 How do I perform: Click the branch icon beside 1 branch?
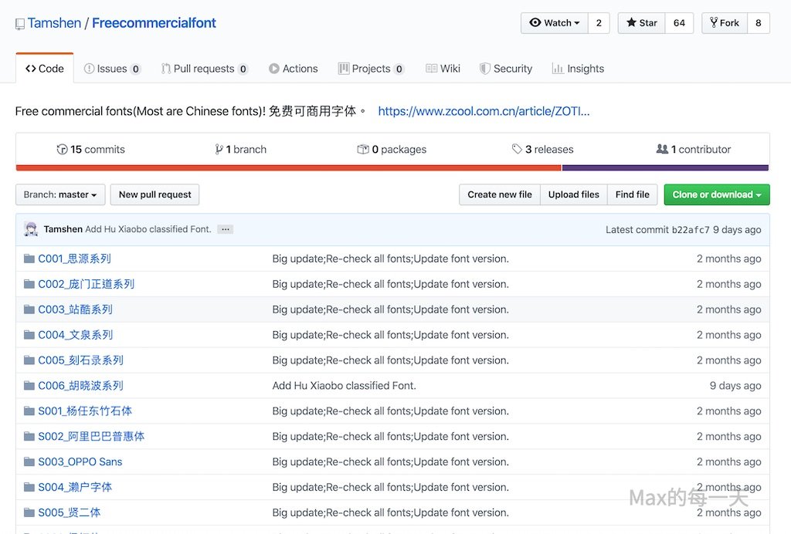219,150
